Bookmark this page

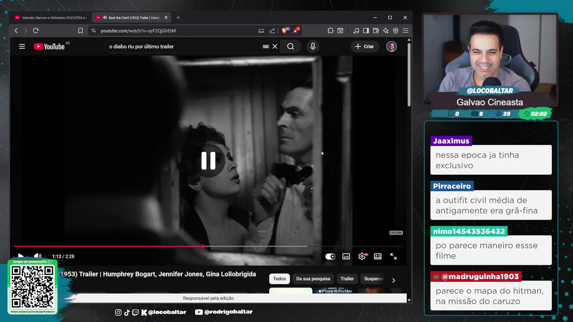(x=81, y=30)
